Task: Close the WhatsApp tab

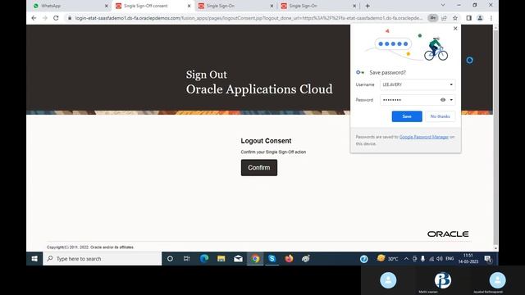Action: (x=107, y=6)
